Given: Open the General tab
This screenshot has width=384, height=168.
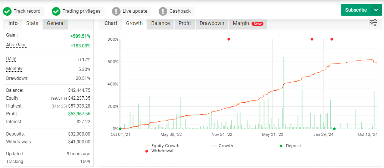Looking at the screenshot, I should (56, 23).
